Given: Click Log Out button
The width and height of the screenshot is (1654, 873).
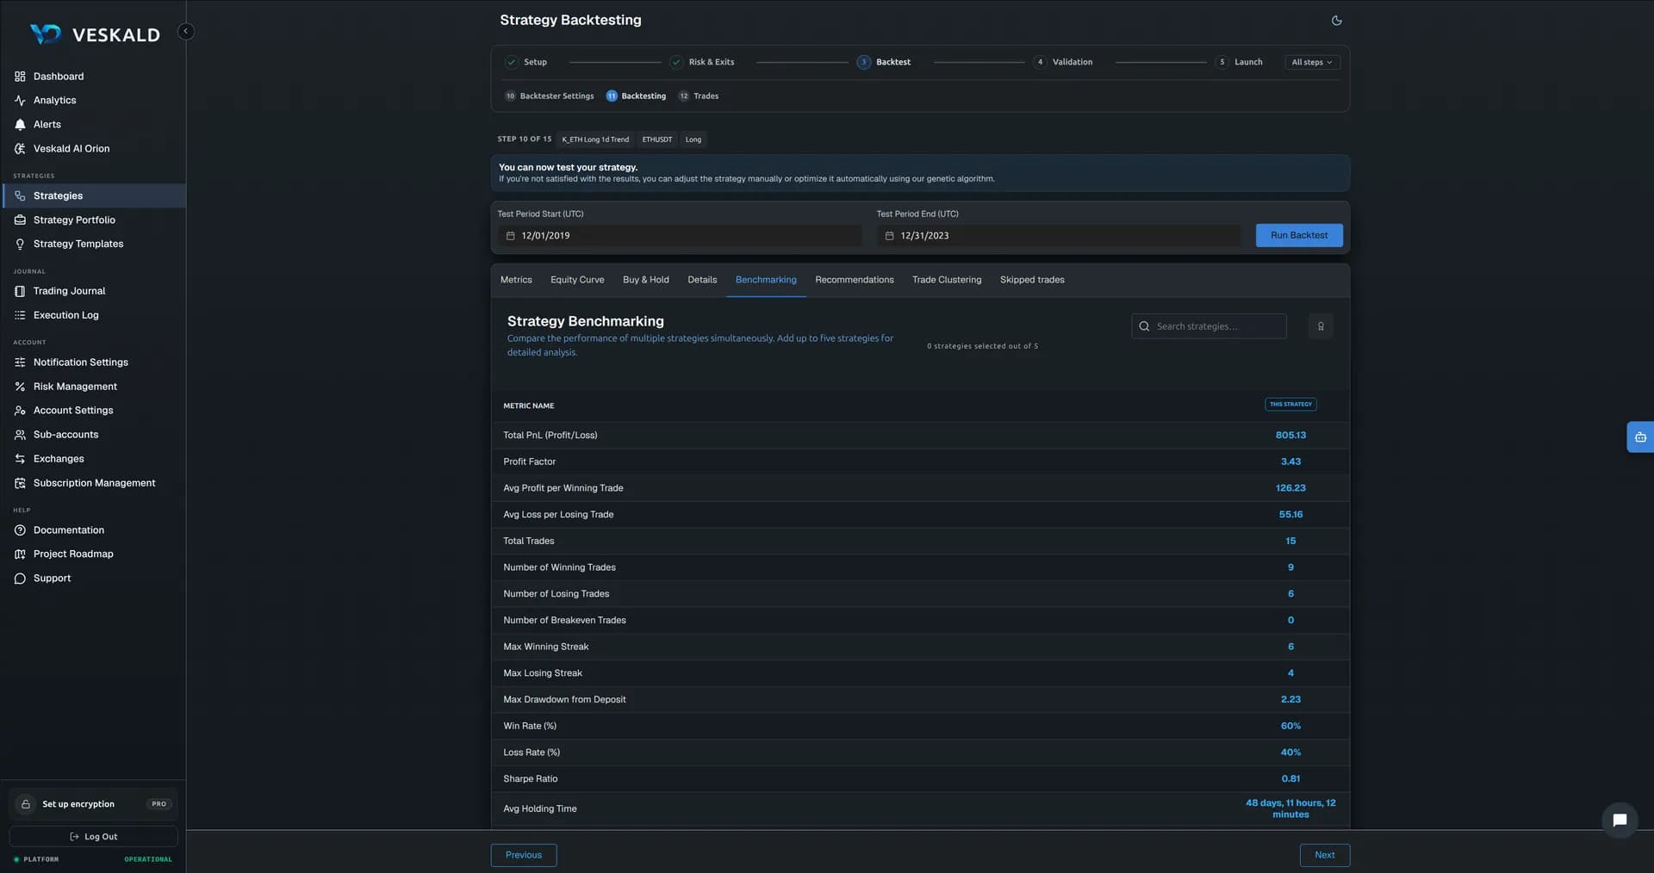Looking at the screenshot, I should tap(93, 837).
